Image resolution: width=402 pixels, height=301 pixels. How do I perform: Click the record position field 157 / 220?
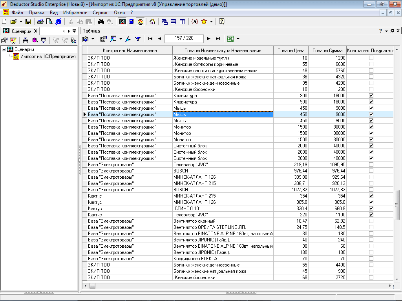coord(184,38)
